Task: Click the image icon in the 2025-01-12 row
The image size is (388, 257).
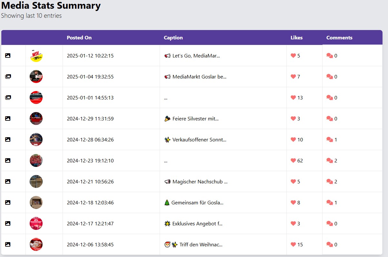Action: pyautogui.click(x=8, y=56)
